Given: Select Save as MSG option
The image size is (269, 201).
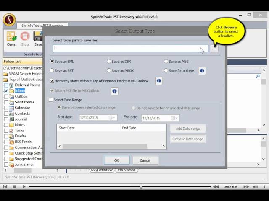Looking at the screenshot, I should [176, 62].
